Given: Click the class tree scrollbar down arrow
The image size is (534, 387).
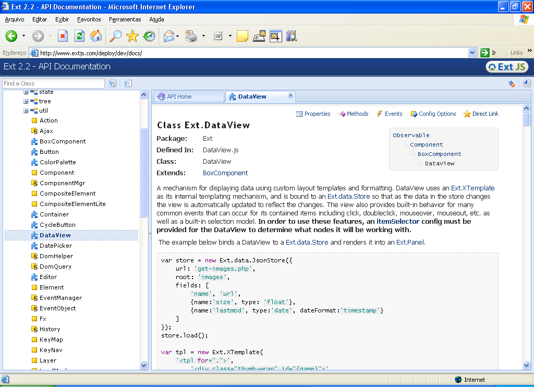Looking at the screenshot, I should (144, 365).
